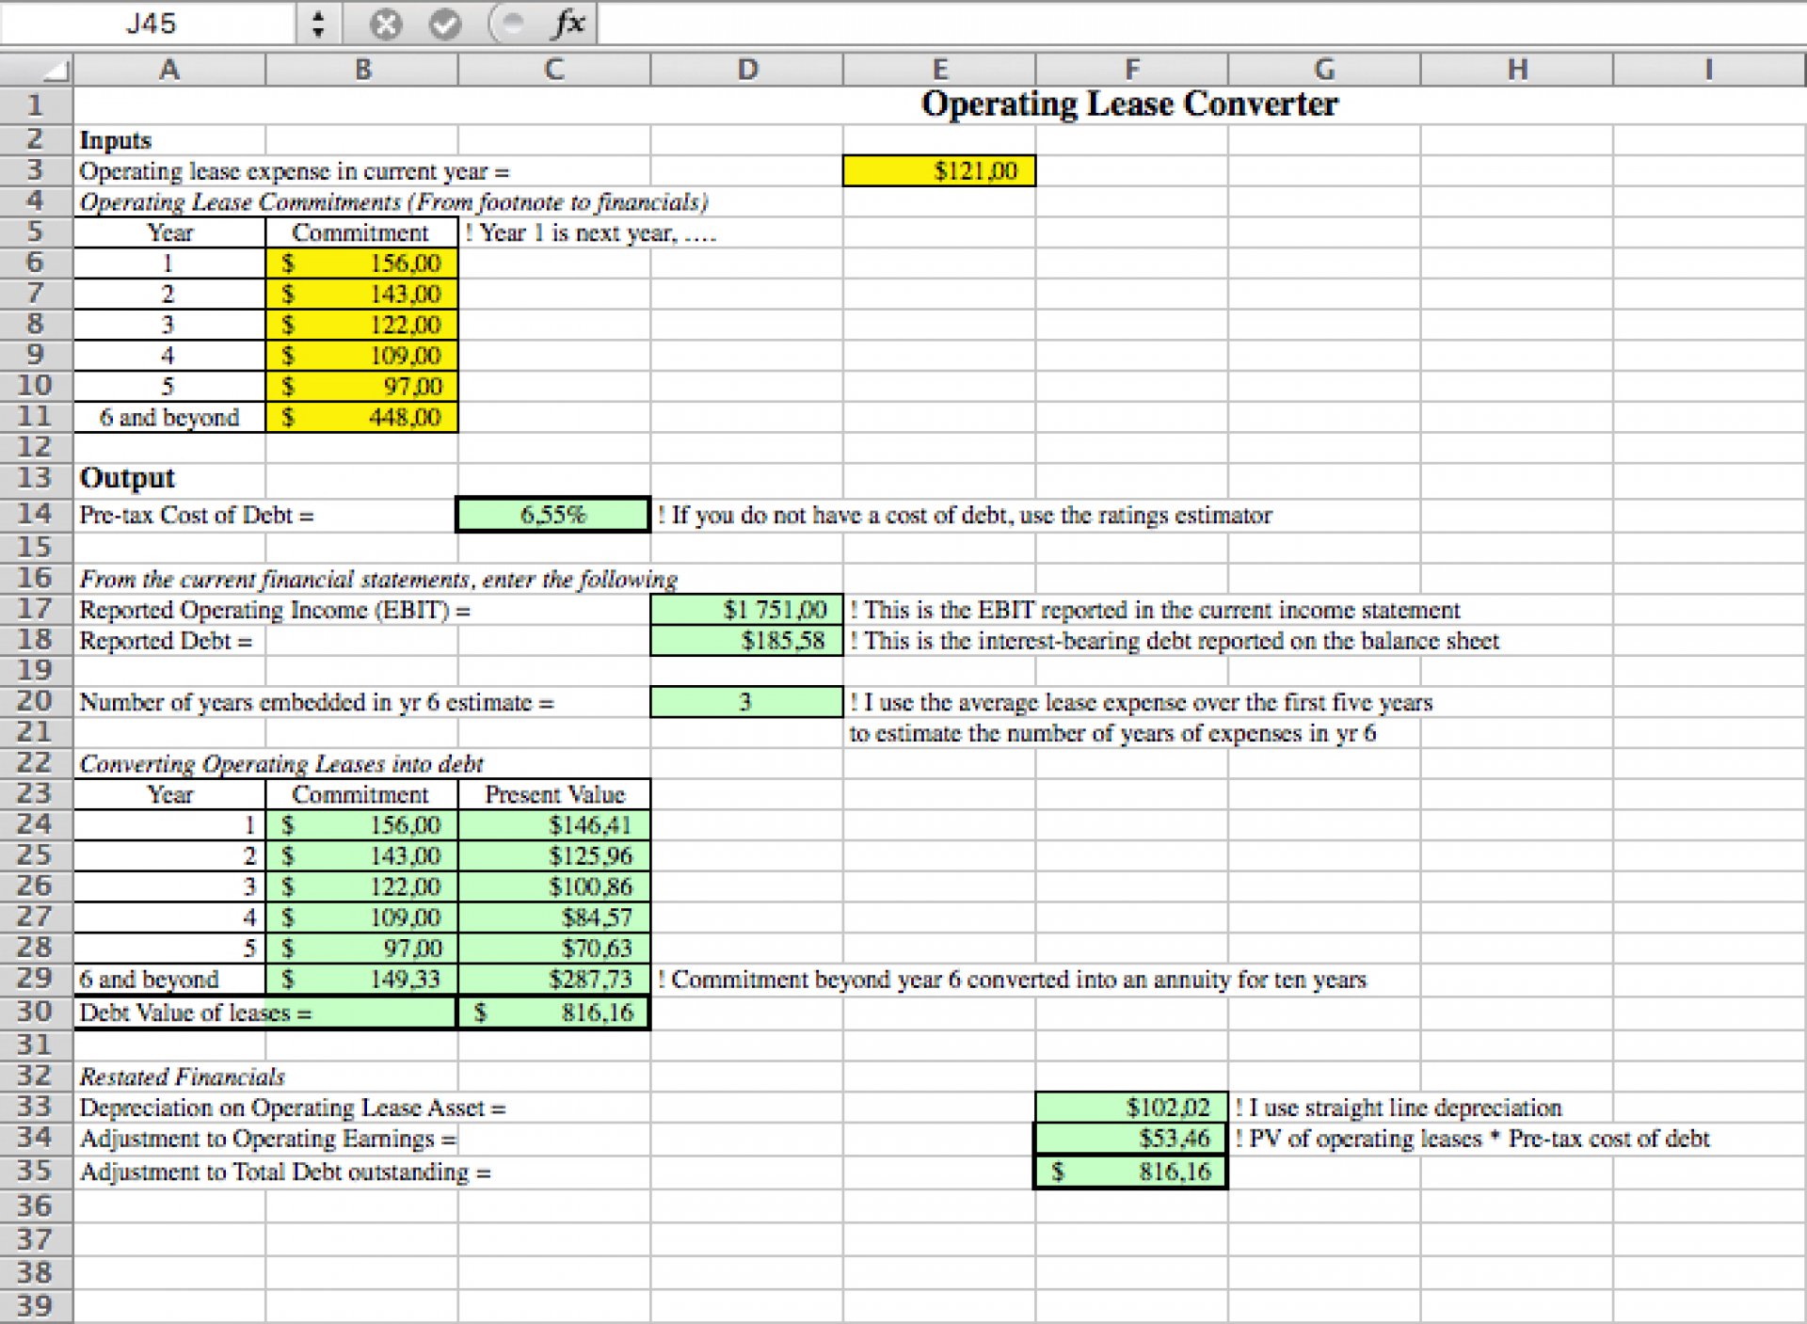Select the 6,55% cost of debt cell
Screen dimensions: 1807x1324
pyautogui.click(x=553, y=515)
